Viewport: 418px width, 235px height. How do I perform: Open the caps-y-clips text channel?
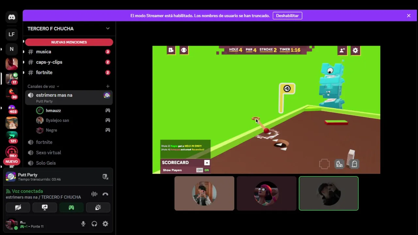pos(69,62)
